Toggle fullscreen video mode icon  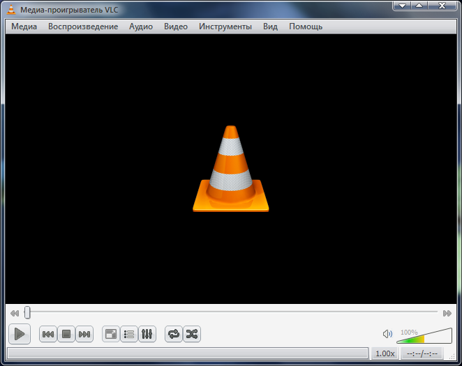111,334
